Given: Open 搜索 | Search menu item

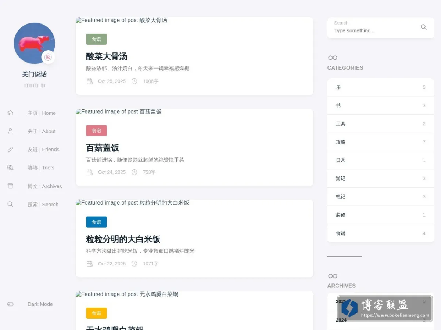Looking at the screenshot, I should coord(43,205).
